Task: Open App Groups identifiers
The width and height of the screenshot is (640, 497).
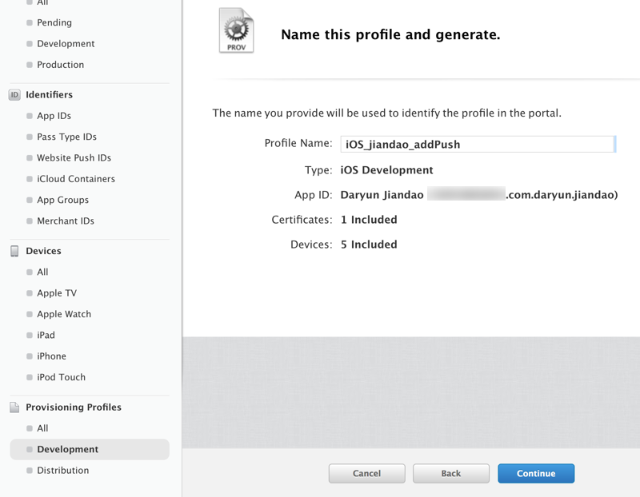Action: pos(62,200)
